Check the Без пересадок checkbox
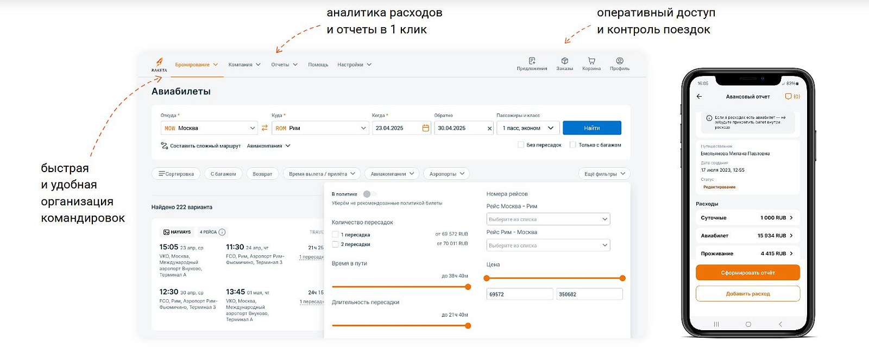 coord(521,145)
